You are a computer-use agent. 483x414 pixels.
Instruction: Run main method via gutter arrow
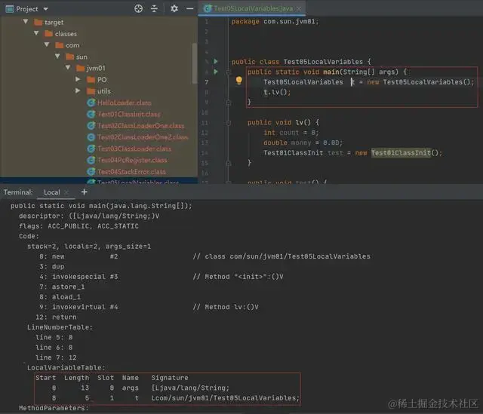[x=216, y=72]
